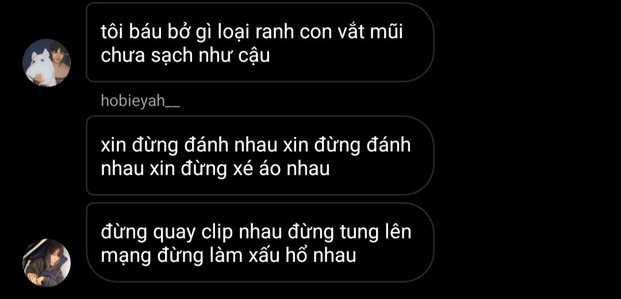The width and height of the screenshot is (621, 299).
Task: Click the line "chưa sạch như cậu"
Action: click(x=185, y=56)
